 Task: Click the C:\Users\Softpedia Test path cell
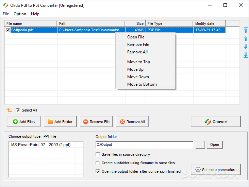coord(91,30)
